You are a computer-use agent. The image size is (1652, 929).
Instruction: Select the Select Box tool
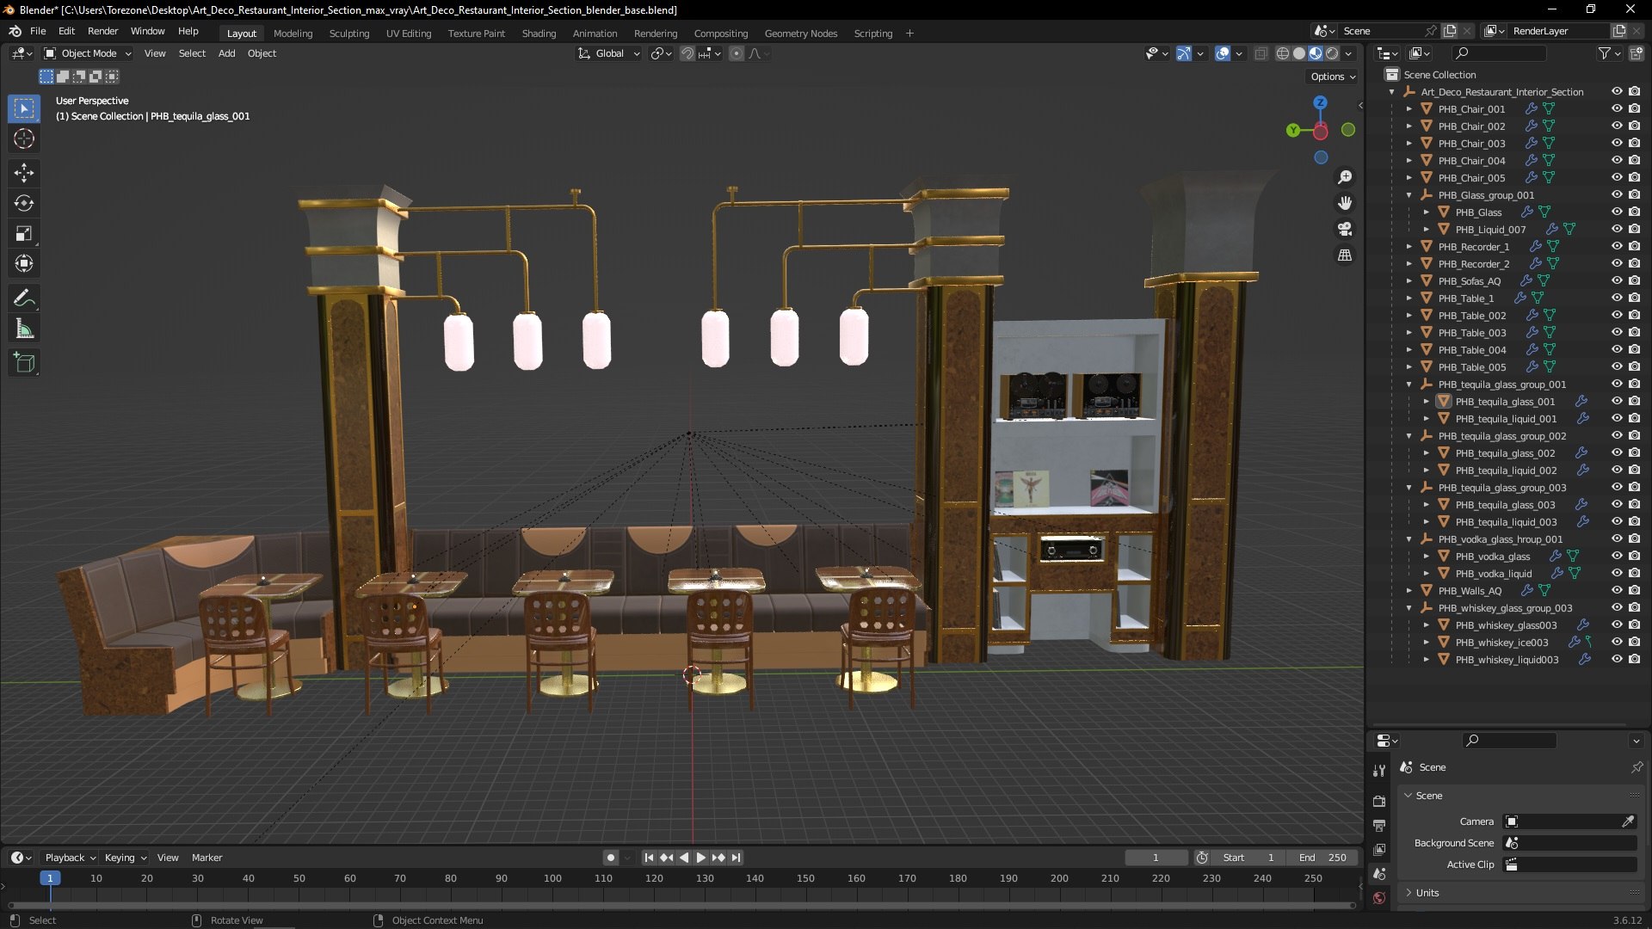coord(24,109)
